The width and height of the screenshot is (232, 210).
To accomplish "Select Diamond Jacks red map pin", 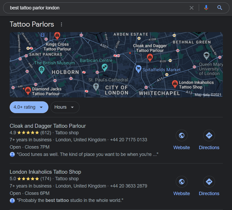I will (28, 91).
